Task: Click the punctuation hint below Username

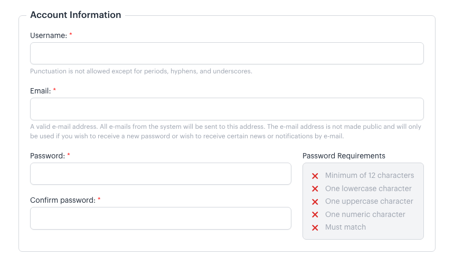Action: tap(141, 71)
